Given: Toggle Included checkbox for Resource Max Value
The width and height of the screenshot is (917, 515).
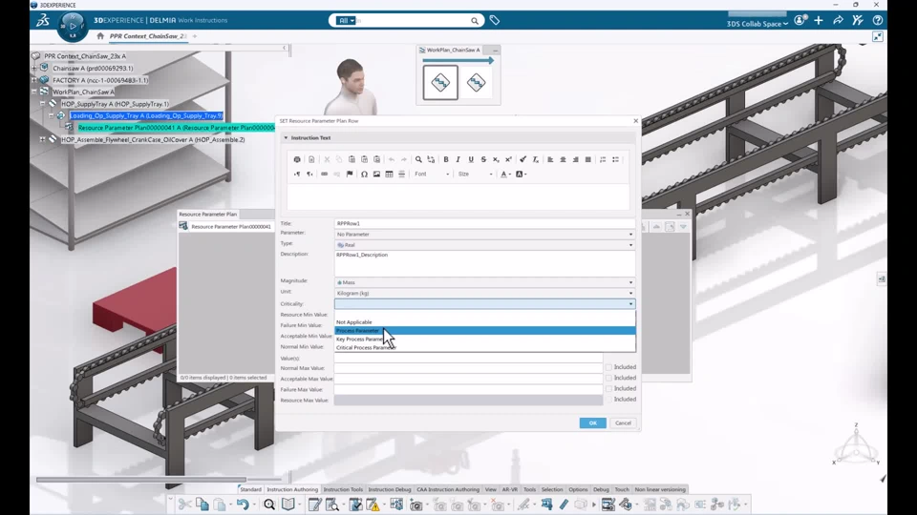Looking at the screenshot, I should [x=608, y=400].
